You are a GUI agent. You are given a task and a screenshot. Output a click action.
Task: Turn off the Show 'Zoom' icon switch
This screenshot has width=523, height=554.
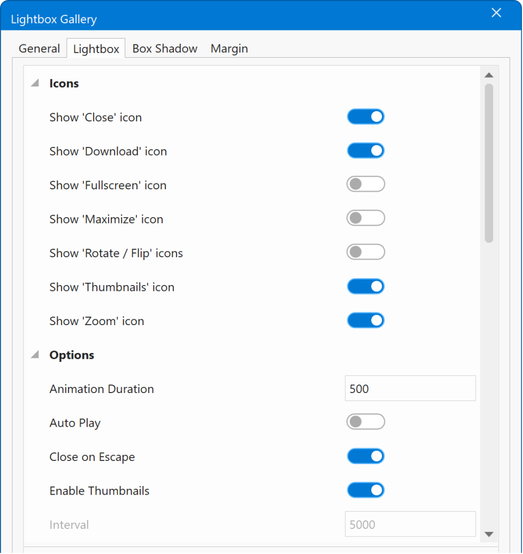click(366, 320)
